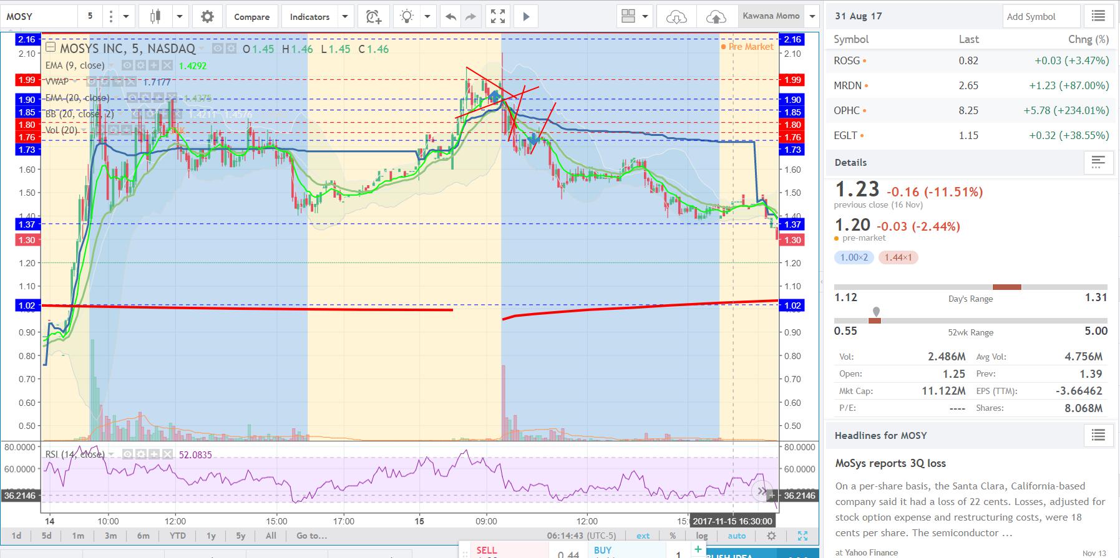Open the Details panel menu icon
This screenshot has height=558, width=1120.
[1098, 163]
